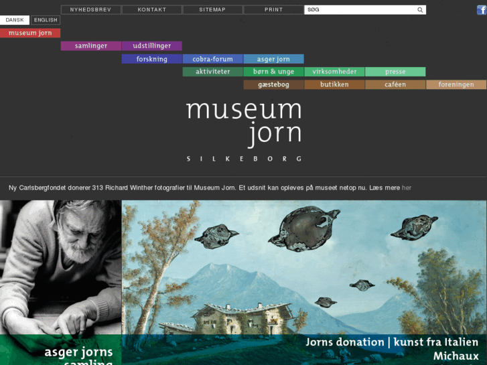Open the Asger Jorn portrait photo
The height and width of the screenshot is (365, 487).
click(60, 267)
